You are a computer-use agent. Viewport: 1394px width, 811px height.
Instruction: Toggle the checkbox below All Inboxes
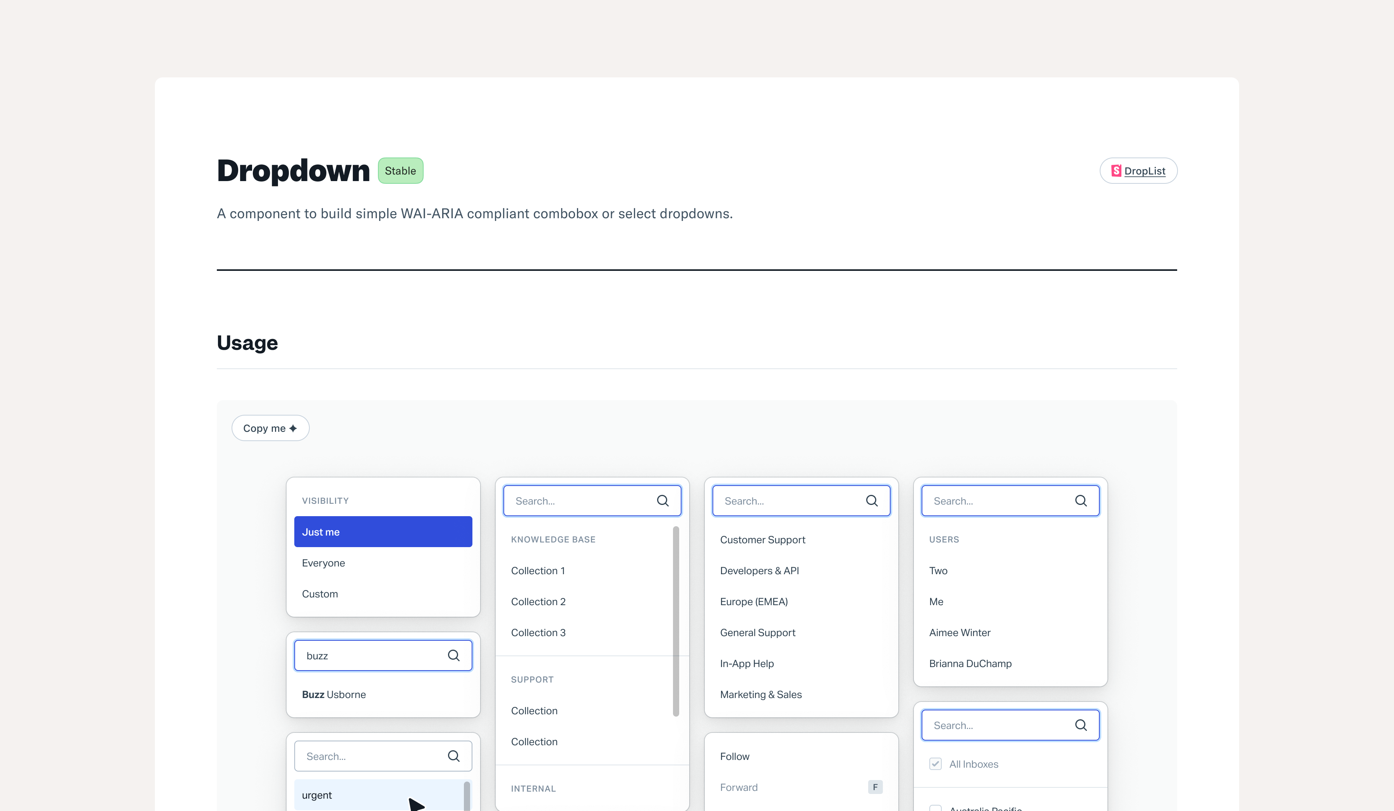(x=936, y=808)
